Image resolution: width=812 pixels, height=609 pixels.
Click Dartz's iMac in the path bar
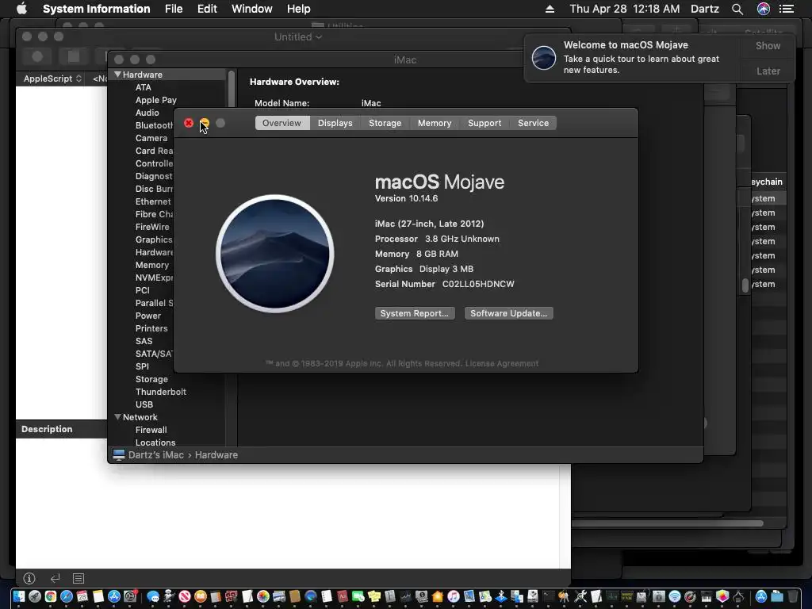pos(156,454)
